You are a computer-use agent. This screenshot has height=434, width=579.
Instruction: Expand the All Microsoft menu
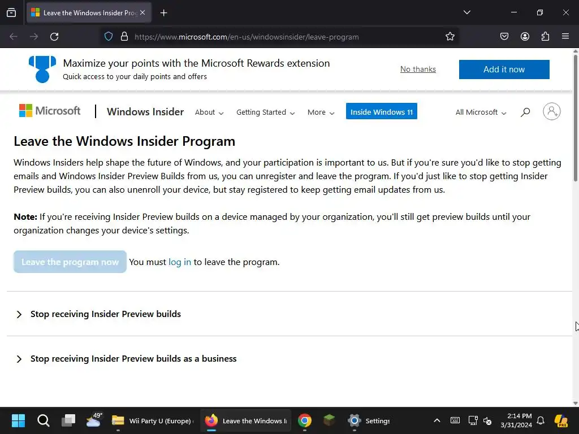pyautogui.click(x=481, y=112)
